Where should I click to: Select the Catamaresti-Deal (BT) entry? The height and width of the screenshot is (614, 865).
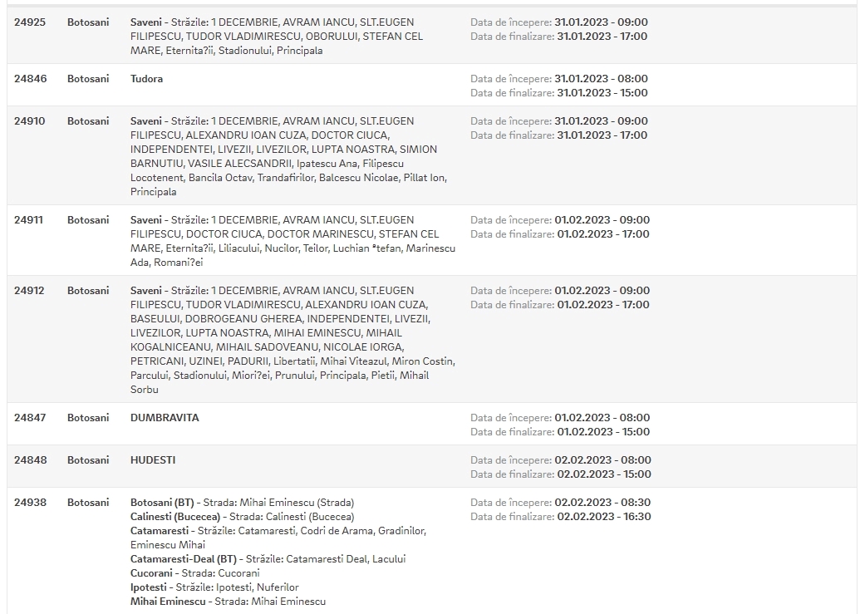pyautogui.click(x=183, y=559)
